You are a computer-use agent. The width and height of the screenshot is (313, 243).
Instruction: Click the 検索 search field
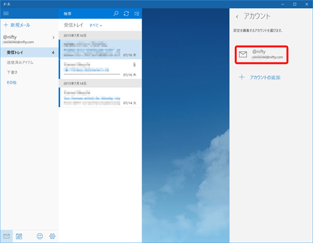click(86, 14)
